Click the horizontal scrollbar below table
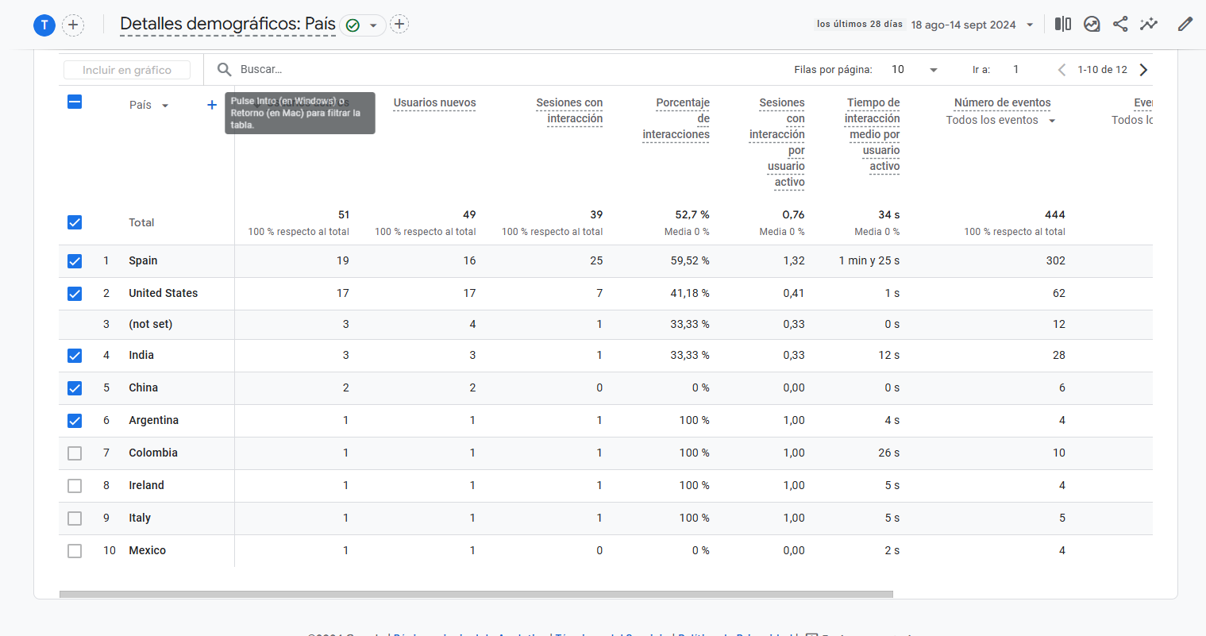This screenshot has height=636, width=1206. point(476,594)
